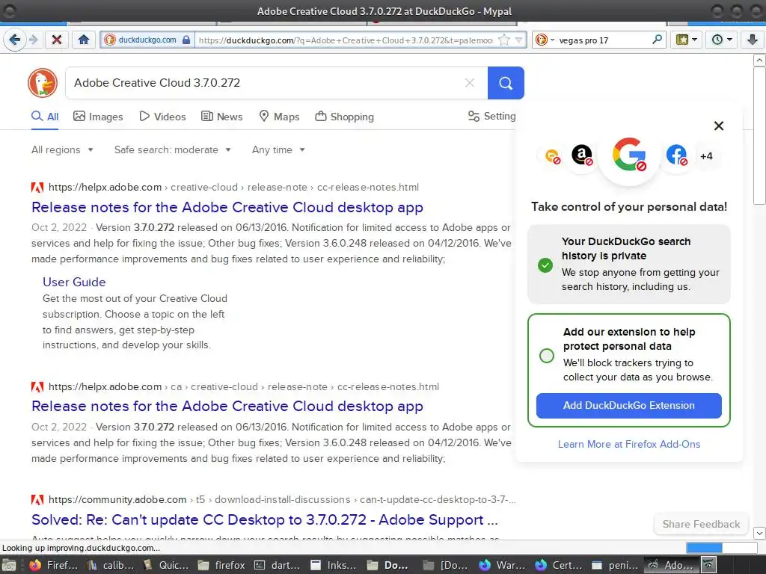This screenshot has width=766, height=574.
Task: Click the blocked Amazon tracker icon
Action: [582, 155]
